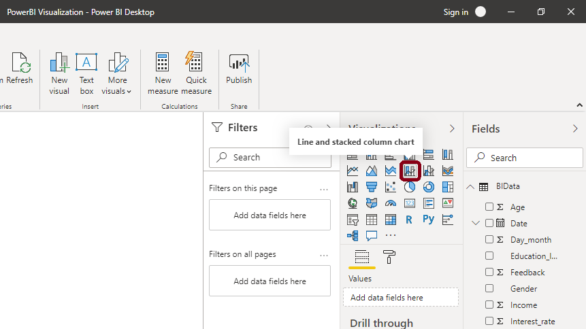
Task: Choose the Funnel chart visualization
Action: pos(372,186)
